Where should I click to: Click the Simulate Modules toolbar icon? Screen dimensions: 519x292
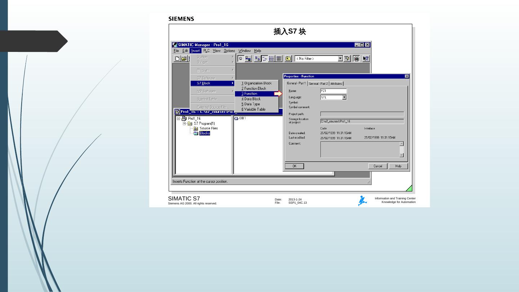pos(356,59)
